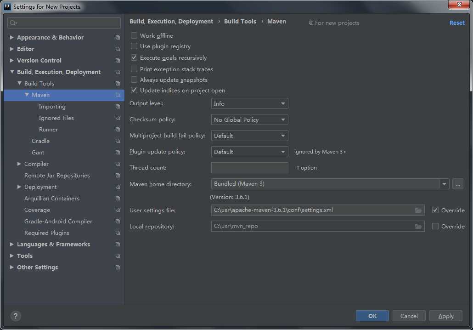Viewport: 473px width, 330px height.
Task: Expand Appearance & Behavior tree arrow
Action: click(11, 37)
